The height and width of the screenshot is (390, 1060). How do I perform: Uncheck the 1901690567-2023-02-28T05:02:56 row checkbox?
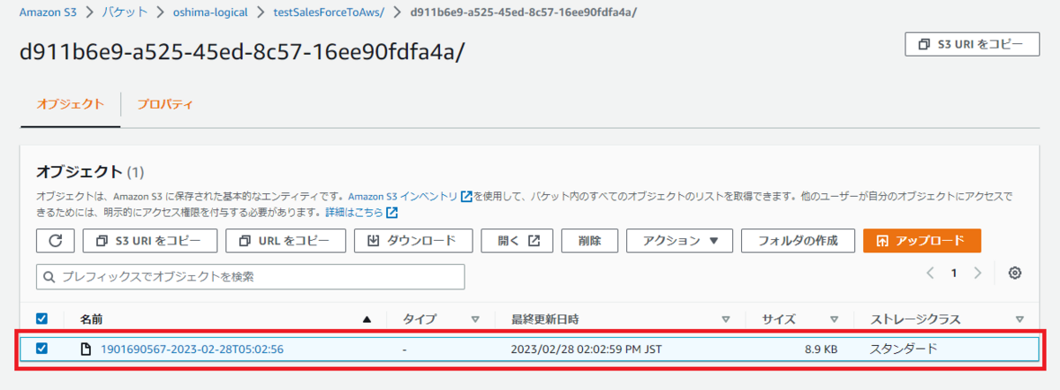click(x=42, y=349)
